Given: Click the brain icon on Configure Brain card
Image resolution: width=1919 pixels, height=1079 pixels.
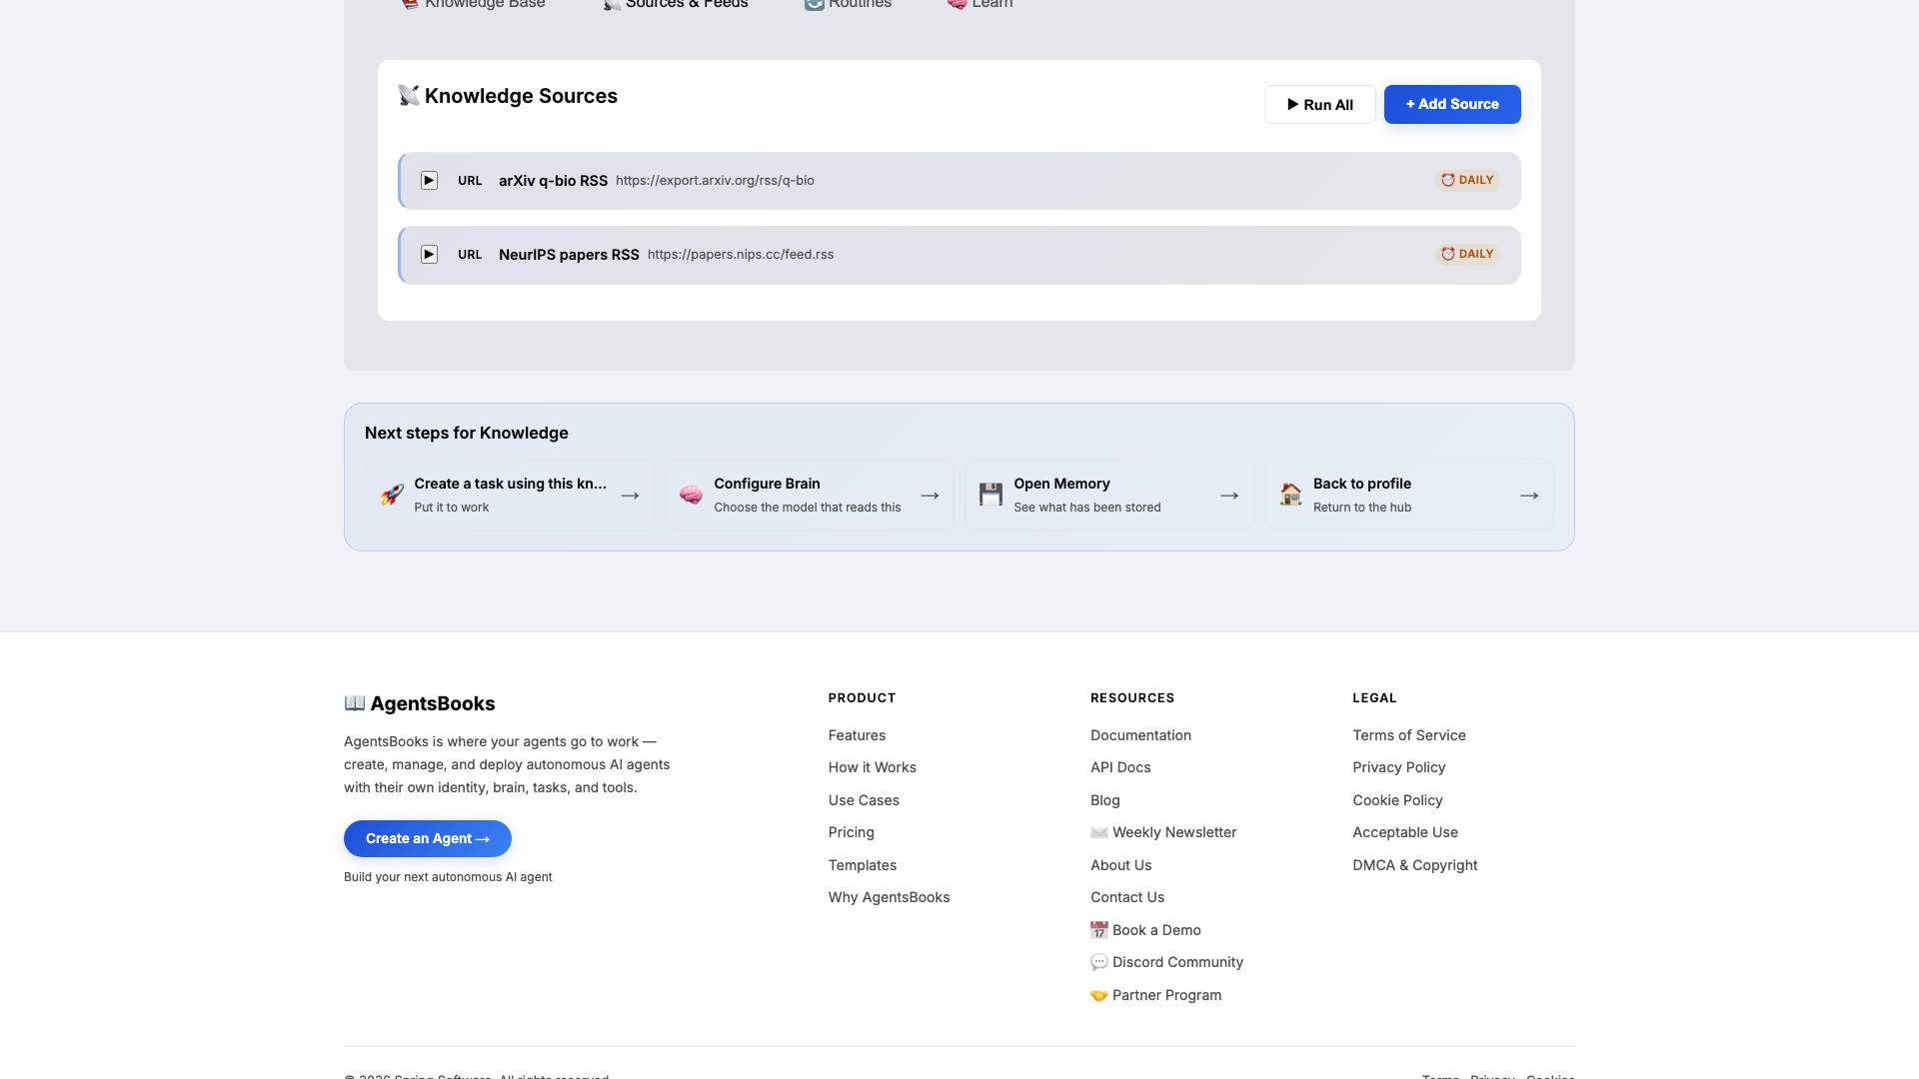Looking at the screenshot, I should click(691, 495).
